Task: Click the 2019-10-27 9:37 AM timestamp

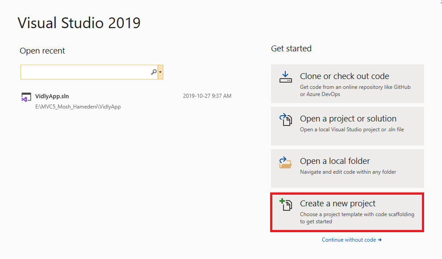Action: (207, 96)
